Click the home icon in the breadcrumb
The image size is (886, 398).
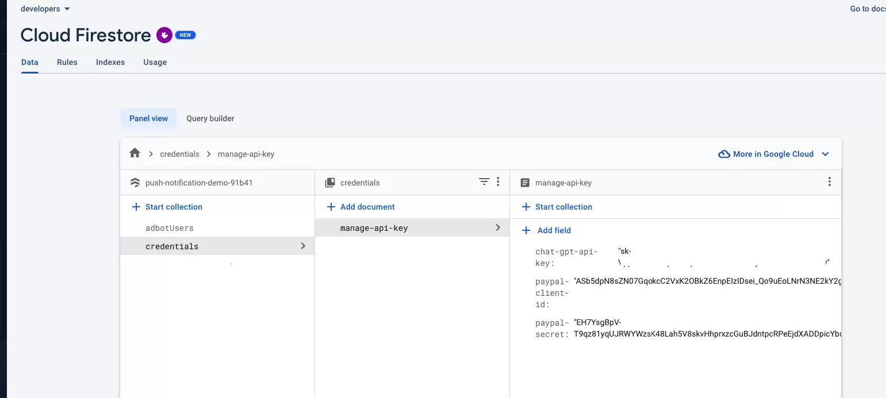[x=135, y=153]
